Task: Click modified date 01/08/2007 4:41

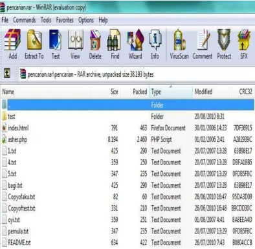Action: click(210, 220)
